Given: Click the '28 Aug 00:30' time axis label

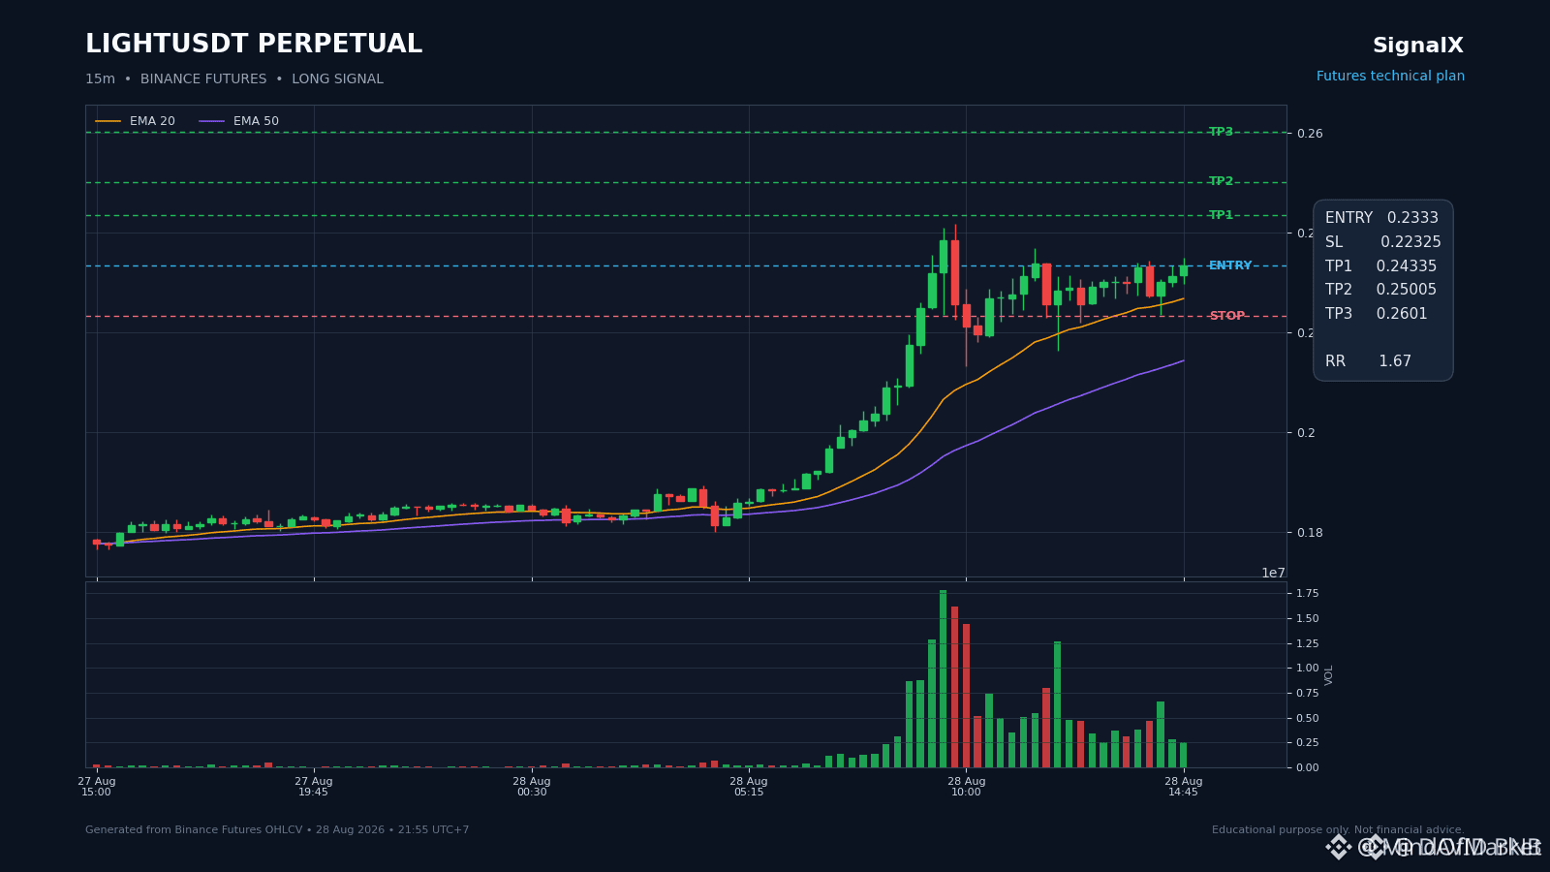Looking at the screenshot, I should pyautogui.click(x=532, y=787).
